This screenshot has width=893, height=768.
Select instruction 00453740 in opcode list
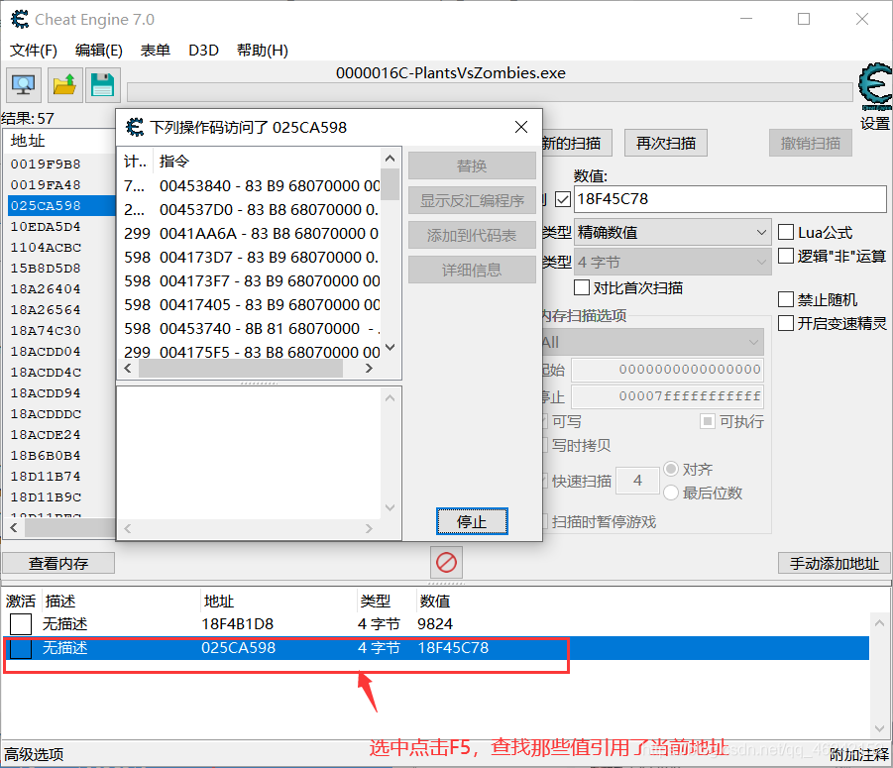(251, 328)
